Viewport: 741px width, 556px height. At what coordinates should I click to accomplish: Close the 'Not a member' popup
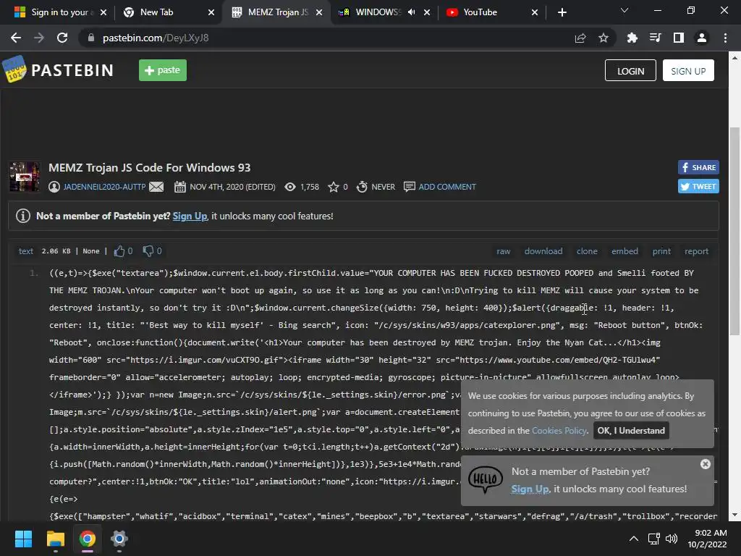point(705,464)
